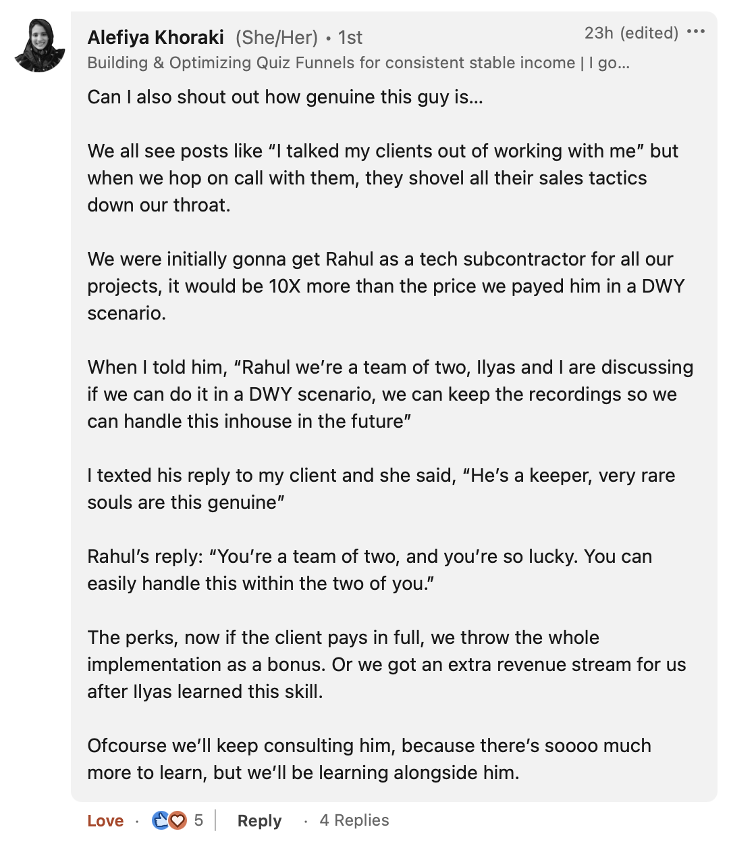Click the "Rahul's reply" quote paragraph
This screenshot has width=729, height=846.
coord(370,570)
